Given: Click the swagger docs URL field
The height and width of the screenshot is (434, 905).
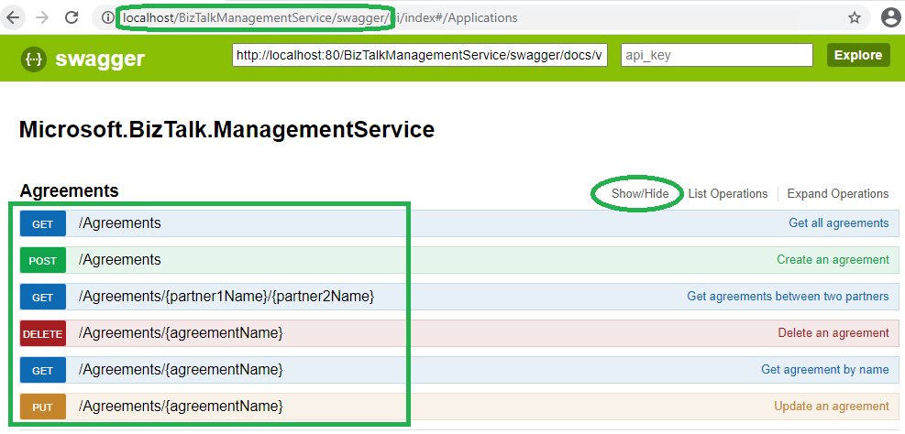Looking at the screenshot, I should point(420,55).
